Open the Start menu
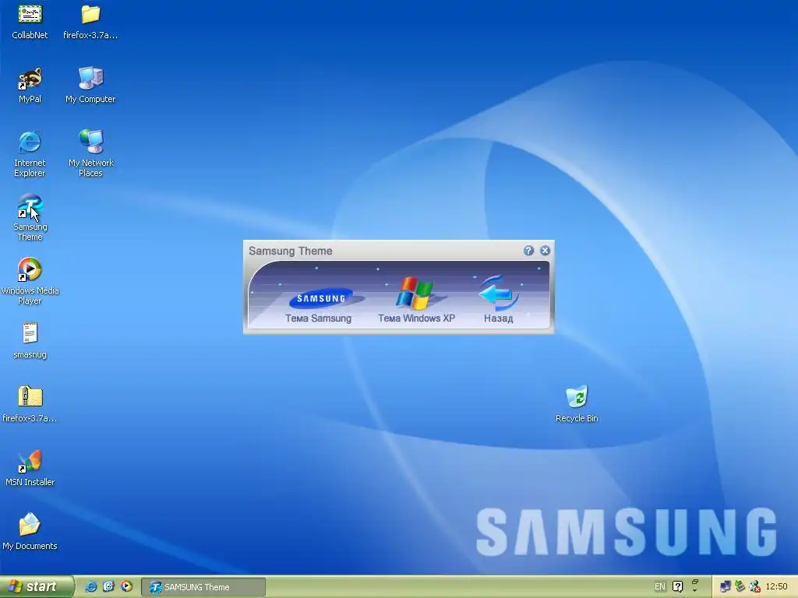798x598 pixels. (37, 587)
